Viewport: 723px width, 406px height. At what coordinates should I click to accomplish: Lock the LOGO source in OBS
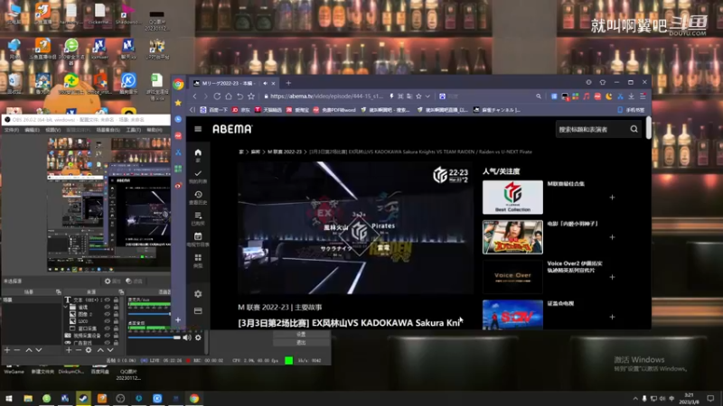tap(116, 321)
